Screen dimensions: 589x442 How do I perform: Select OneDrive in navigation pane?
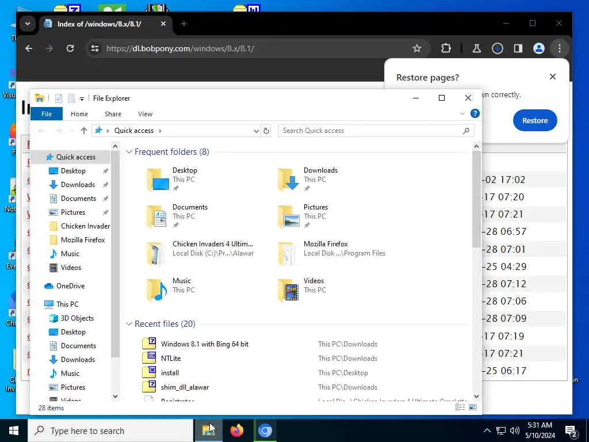[x=70, y=286]
